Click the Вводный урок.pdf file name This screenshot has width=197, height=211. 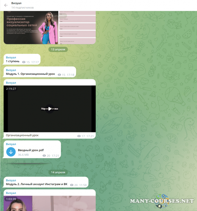[31, 150]
